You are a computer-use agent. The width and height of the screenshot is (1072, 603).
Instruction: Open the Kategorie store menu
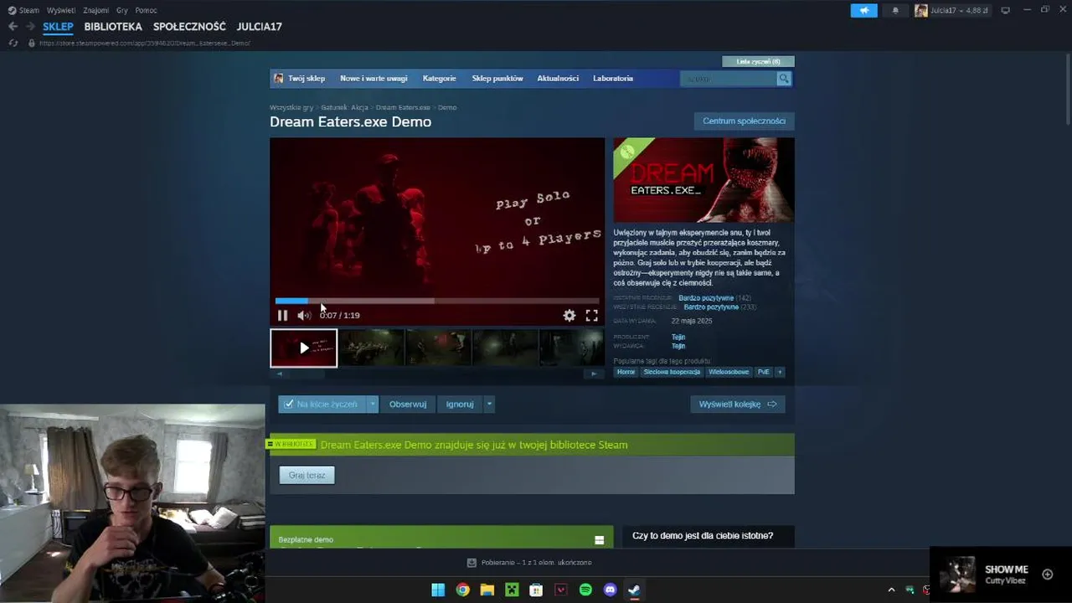[440, 79]
